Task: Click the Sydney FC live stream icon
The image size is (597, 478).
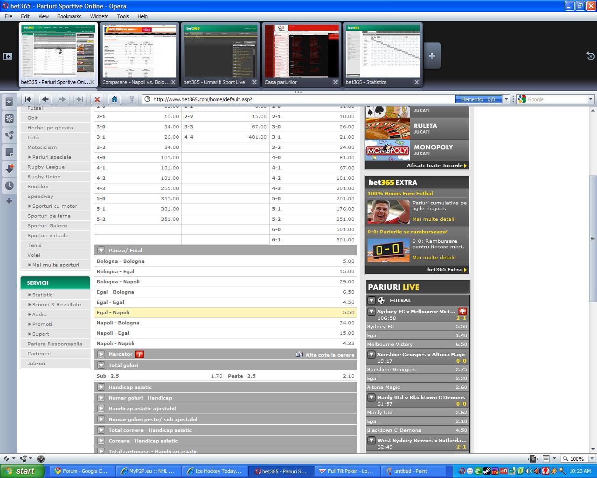Action: coord(463,311)
